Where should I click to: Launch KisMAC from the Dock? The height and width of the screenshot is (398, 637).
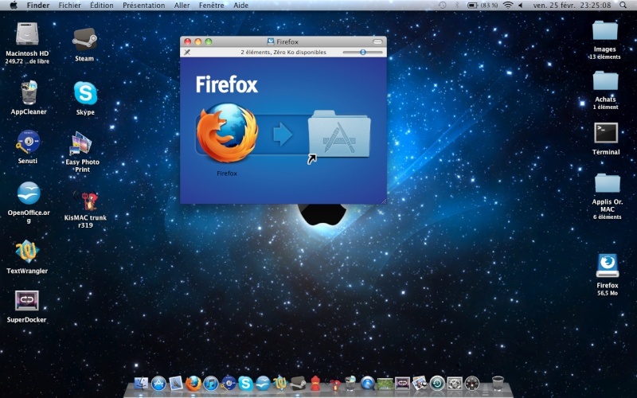coord(334,384)
